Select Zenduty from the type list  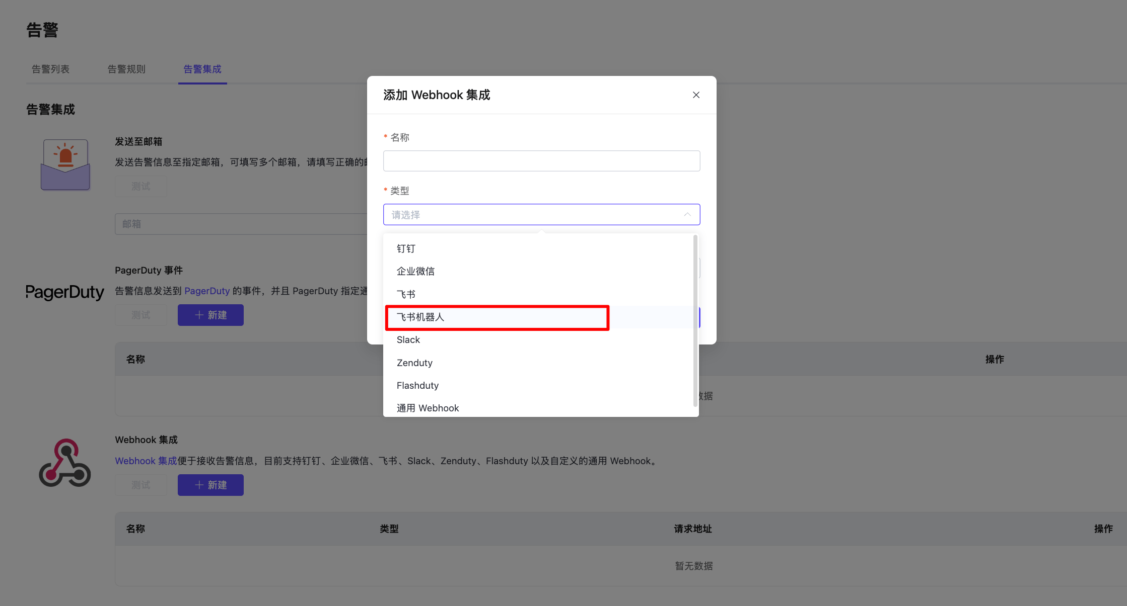coord(538,363)
